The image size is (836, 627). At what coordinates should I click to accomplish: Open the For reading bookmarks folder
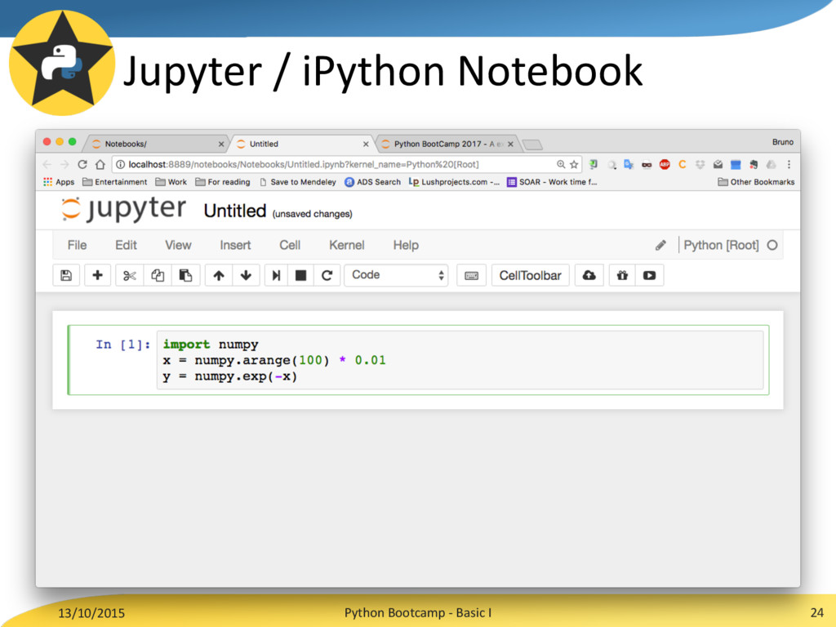click(223, 182)
